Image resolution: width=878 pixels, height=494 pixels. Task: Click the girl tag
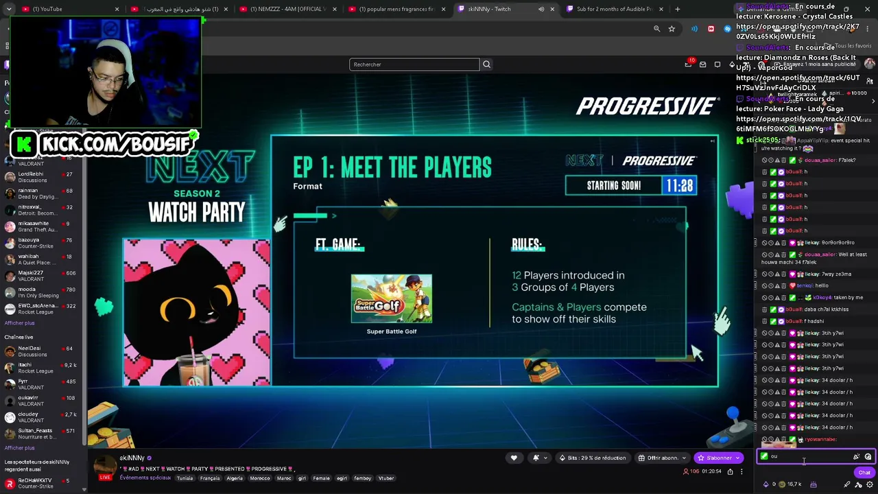[302, 478]
